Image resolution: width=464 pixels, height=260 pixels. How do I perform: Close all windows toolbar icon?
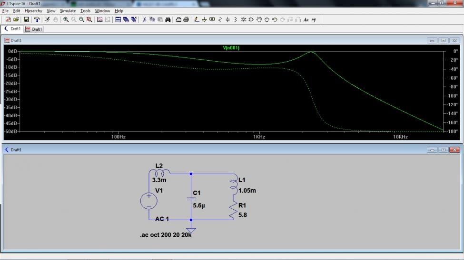(x=134, y=20)
